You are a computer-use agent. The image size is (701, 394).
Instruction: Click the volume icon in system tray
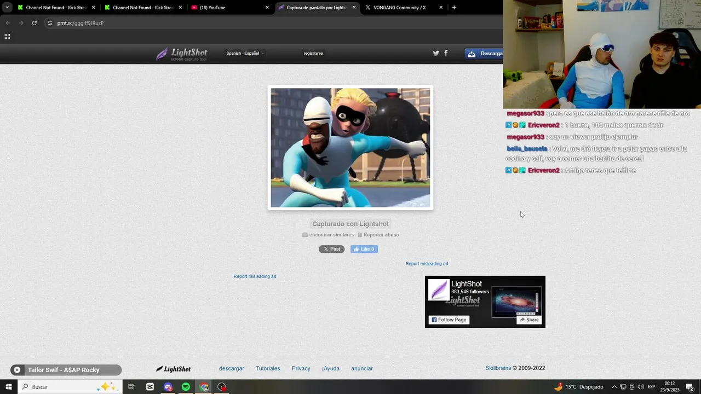point(641,387)
